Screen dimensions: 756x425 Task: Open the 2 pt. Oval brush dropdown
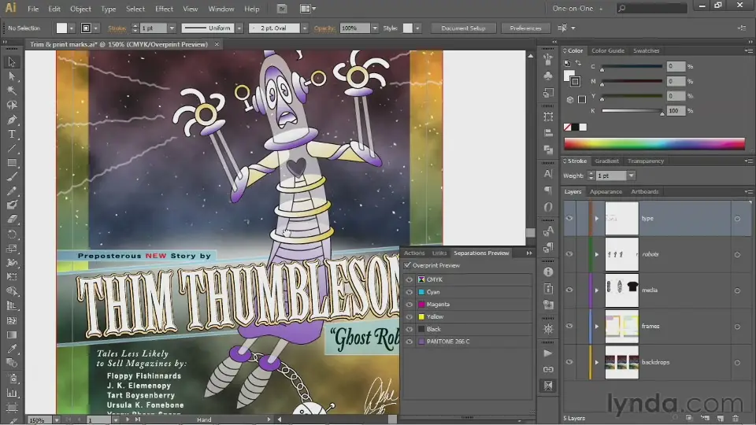(x=304, y=28)
